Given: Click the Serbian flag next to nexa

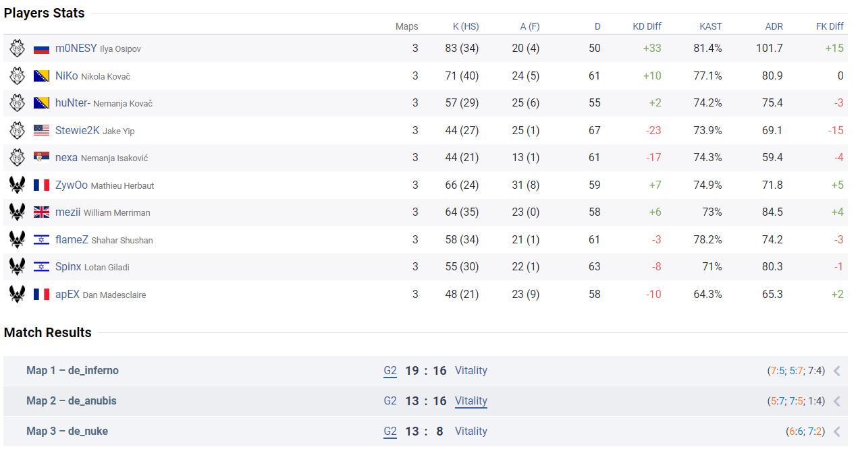Looking at the screenshot, I should tap(42, 158).
